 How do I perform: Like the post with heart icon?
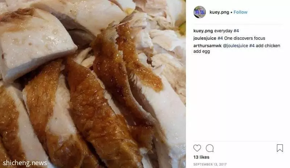click(x=197, y=148)
